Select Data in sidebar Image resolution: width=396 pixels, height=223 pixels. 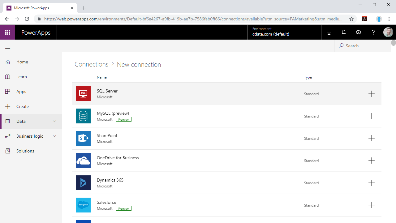[x=31, y=121]
